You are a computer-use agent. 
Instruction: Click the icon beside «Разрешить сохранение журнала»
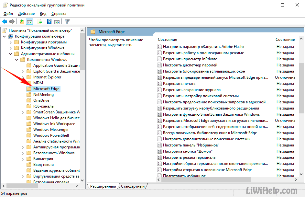point(159,90)
